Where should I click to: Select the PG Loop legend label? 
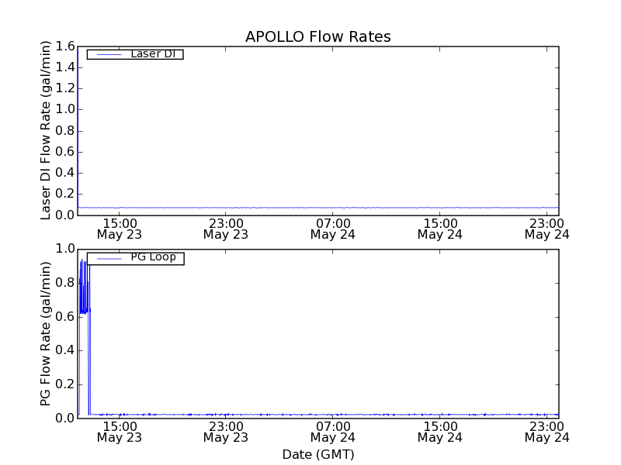[x=153, y=257]
